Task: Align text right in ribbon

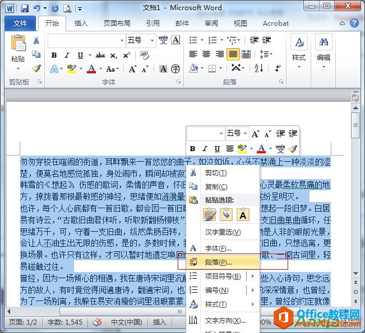Action: point(220,54)
